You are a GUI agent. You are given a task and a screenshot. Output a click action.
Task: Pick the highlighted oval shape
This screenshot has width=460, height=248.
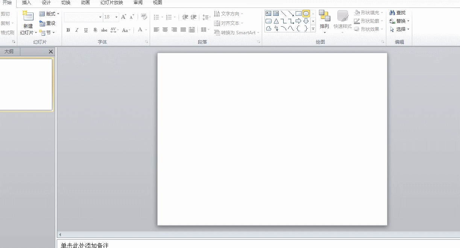point(306,14)
